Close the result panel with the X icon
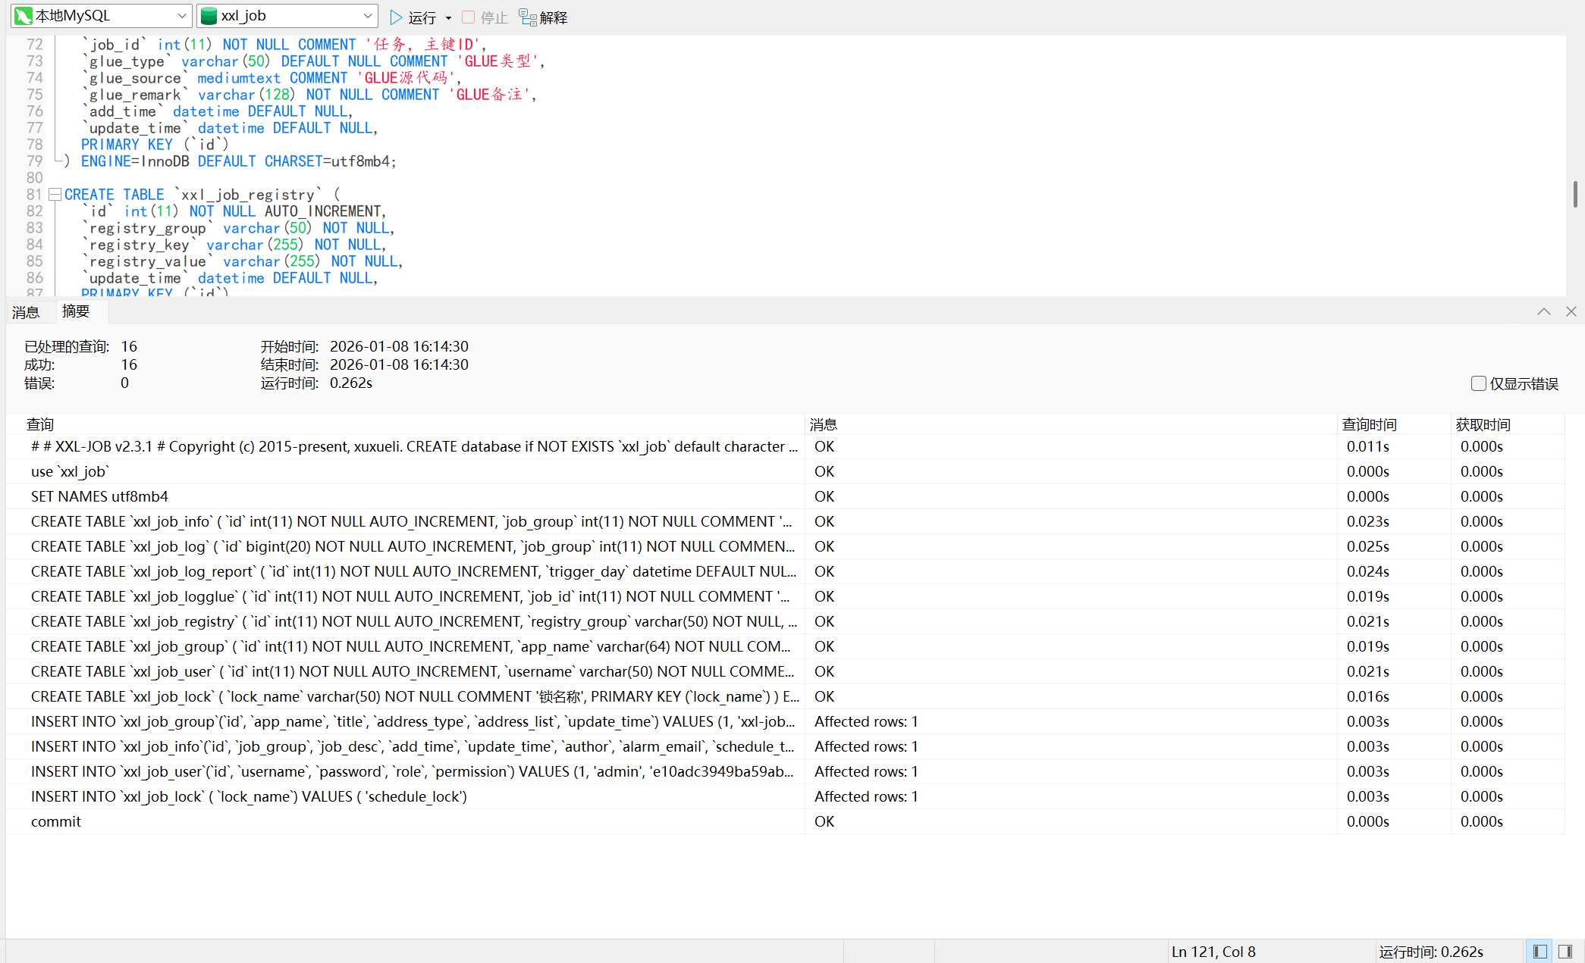 (x=1571, y=311)
